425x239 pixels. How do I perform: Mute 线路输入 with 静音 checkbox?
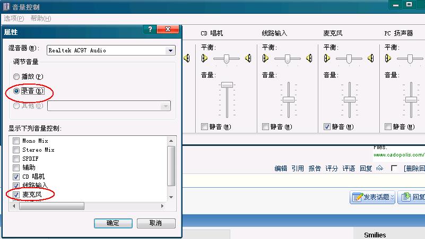point(266,126)
